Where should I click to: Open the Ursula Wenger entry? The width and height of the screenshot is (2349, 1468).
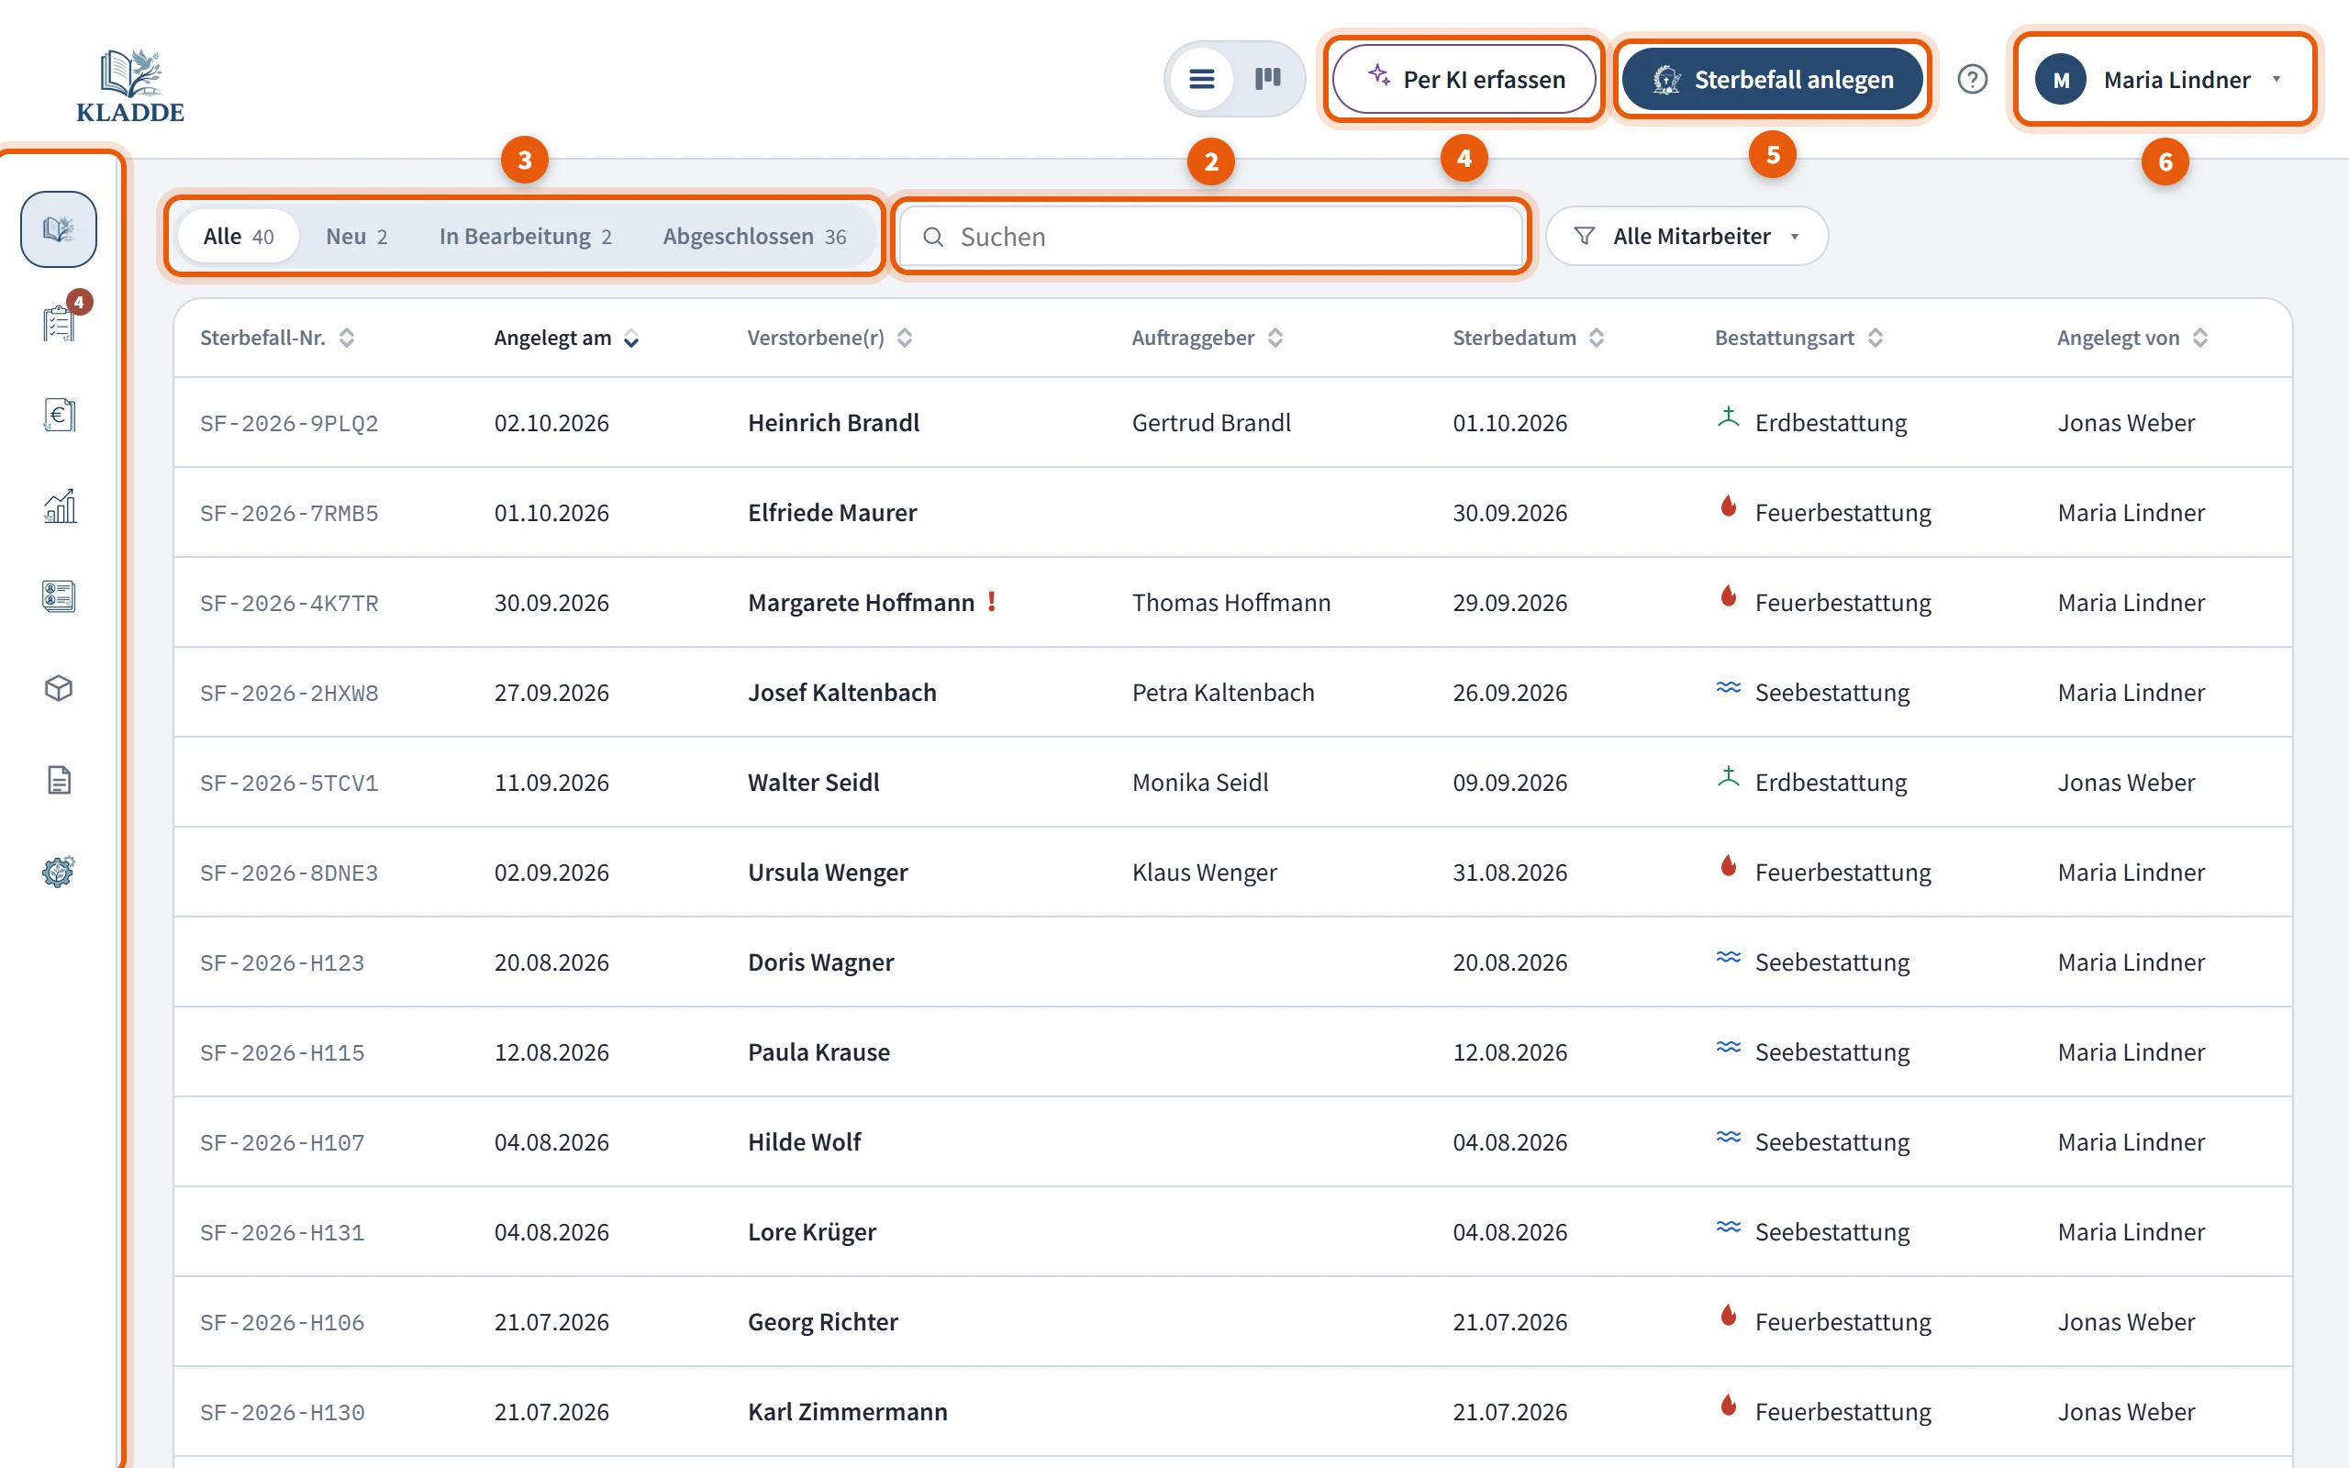pyautogui.click(x=827, y=872)
